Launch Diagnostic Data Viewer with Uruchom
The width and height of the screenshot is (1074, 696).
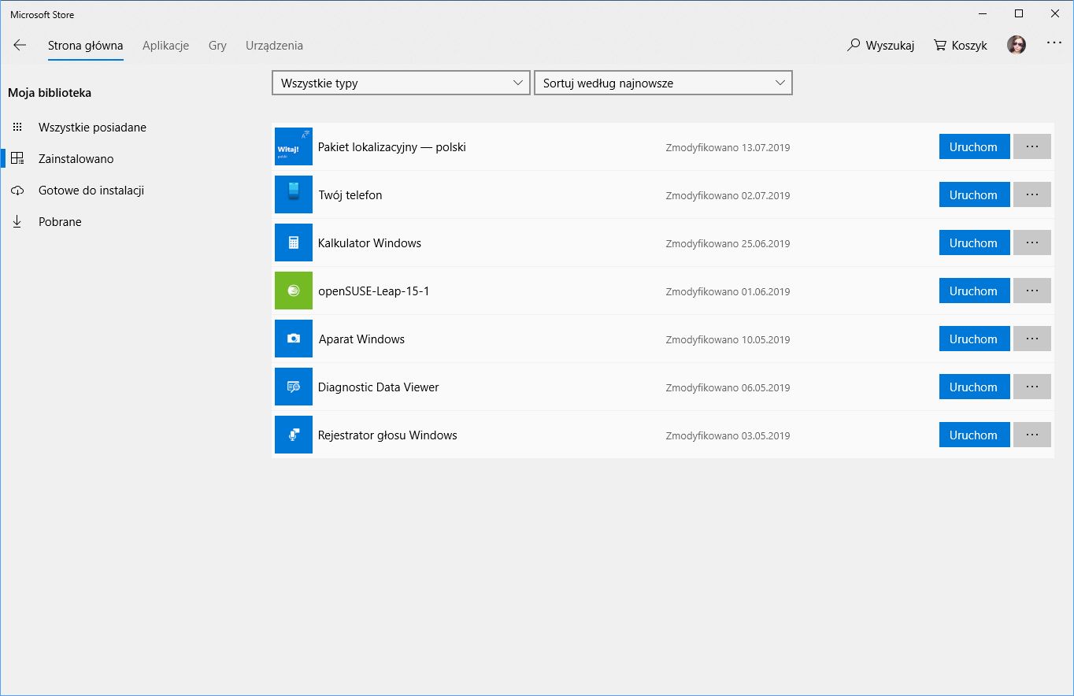[974, 387]
